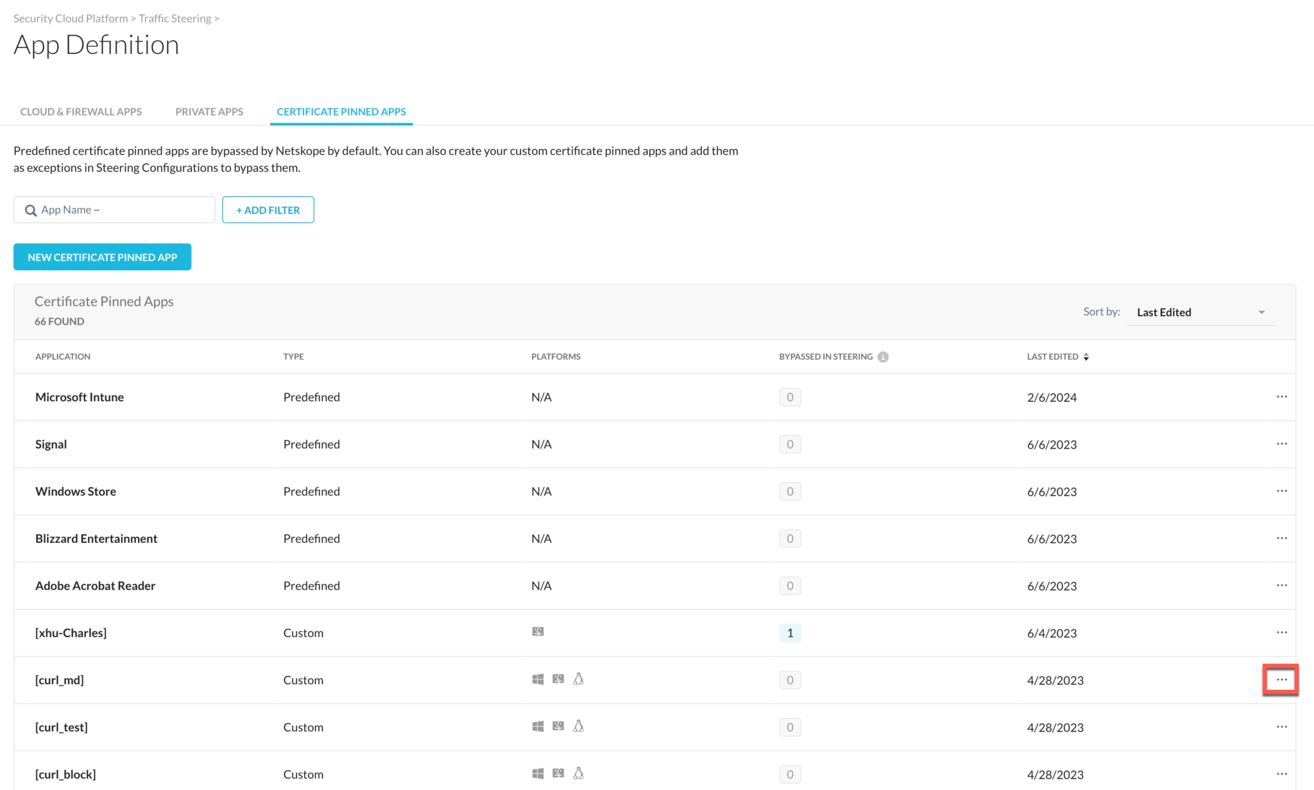Click the Windows platform icon for [curl_md]

click(x=538, y=678)
